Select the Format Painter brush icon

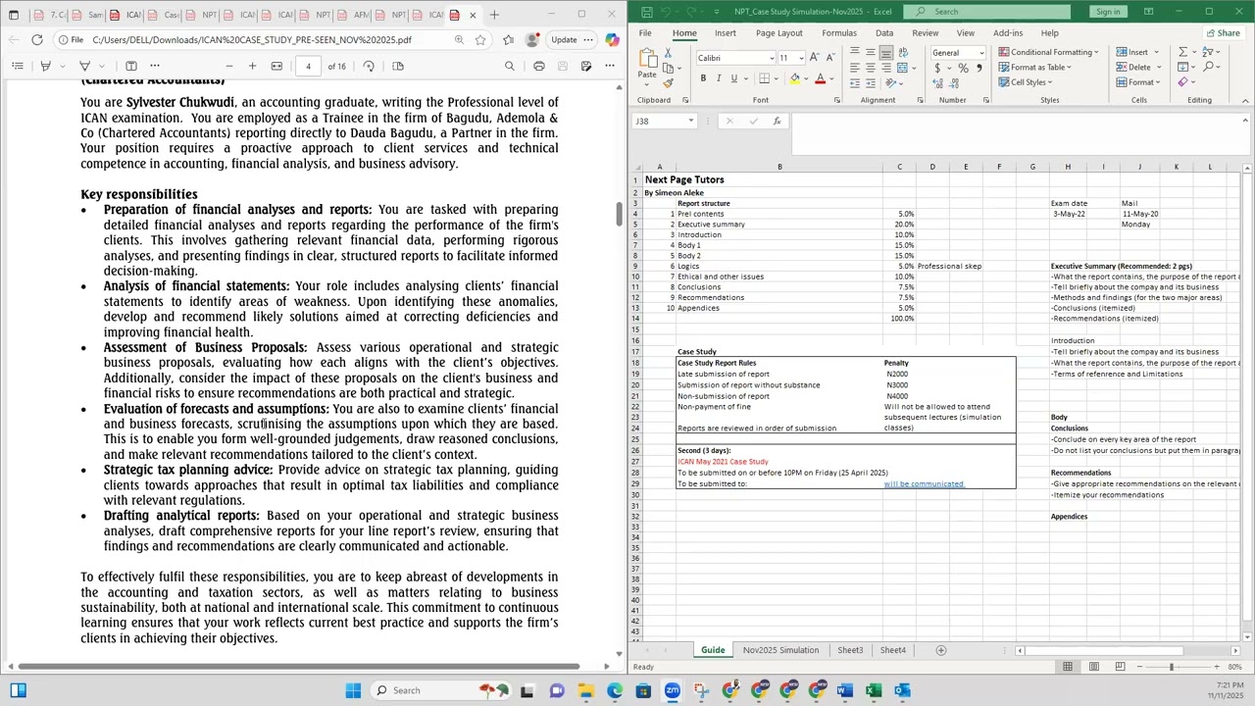[x=668, y=83]
